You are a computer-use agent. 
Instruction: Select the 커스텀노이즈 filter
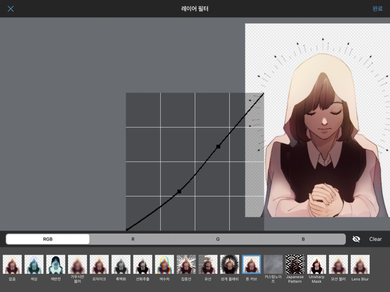tap(273, 264)
